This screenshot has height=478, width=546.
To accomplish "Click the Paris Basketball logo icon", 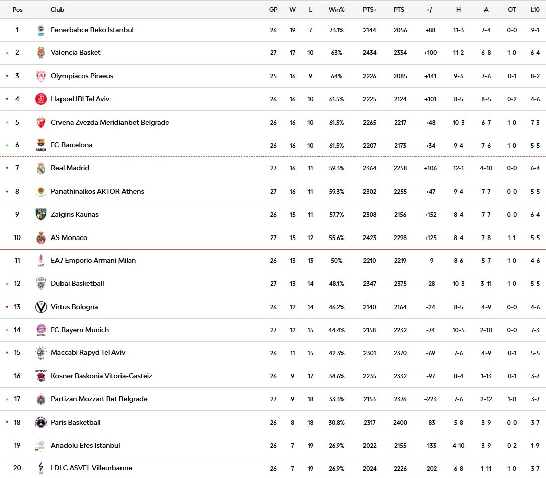I will (x=41, y=423).
